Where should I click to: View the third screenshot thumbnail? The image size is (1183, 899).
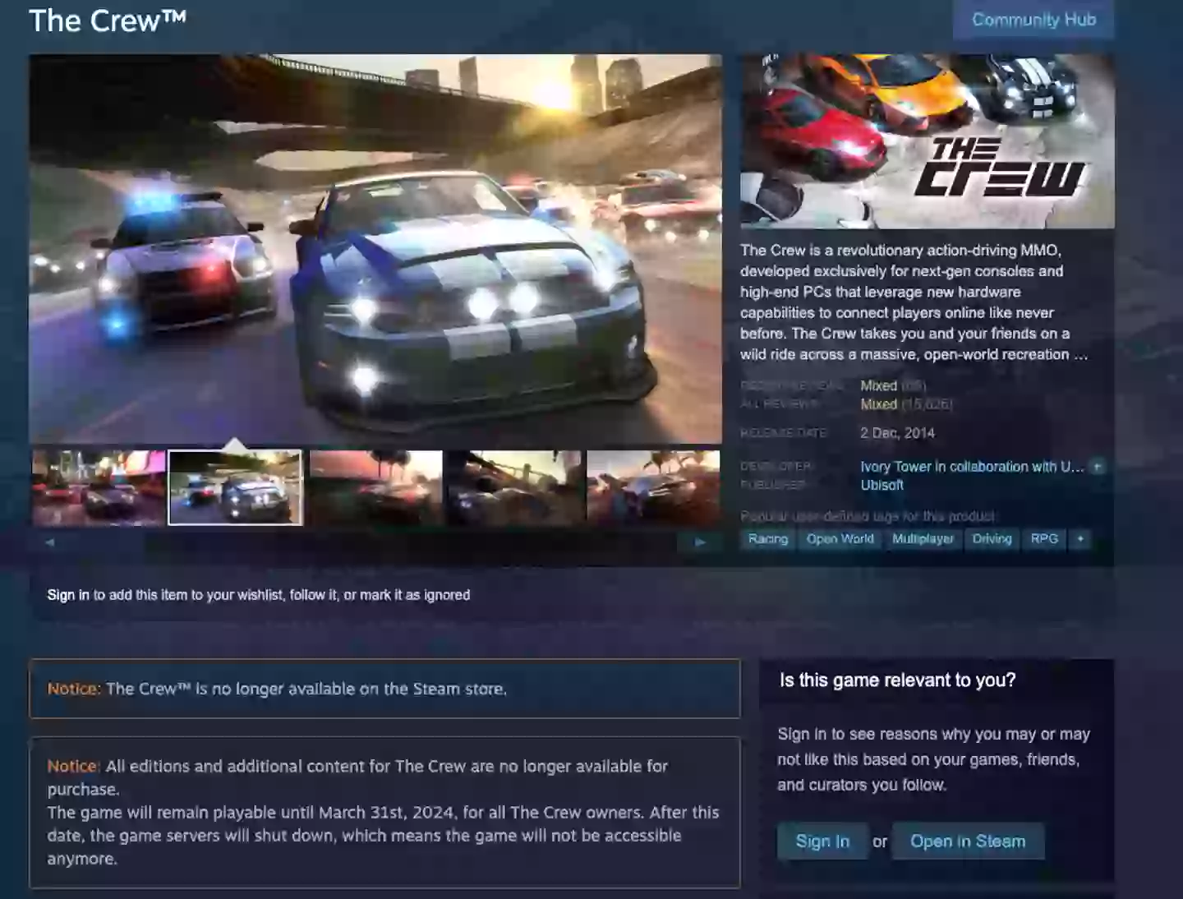tap(375, 487)
